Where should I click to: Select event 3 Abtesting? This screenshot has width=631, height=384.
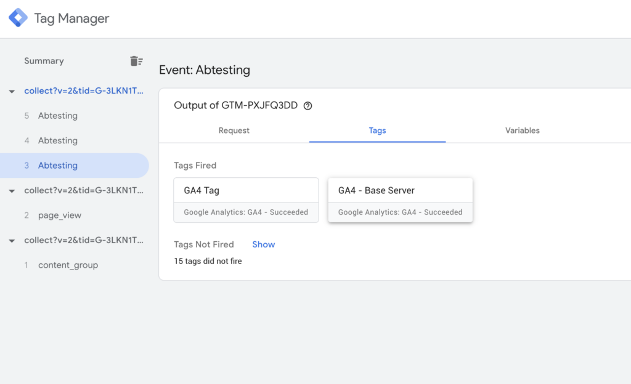tap(75, 166)
